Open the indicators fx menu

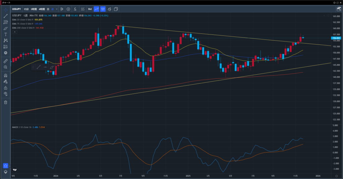(75, 9)
